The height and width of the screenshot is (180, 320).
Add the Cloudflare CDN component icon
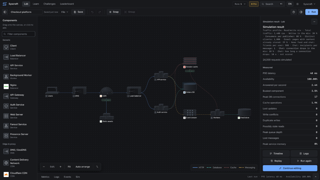(6, 174)
